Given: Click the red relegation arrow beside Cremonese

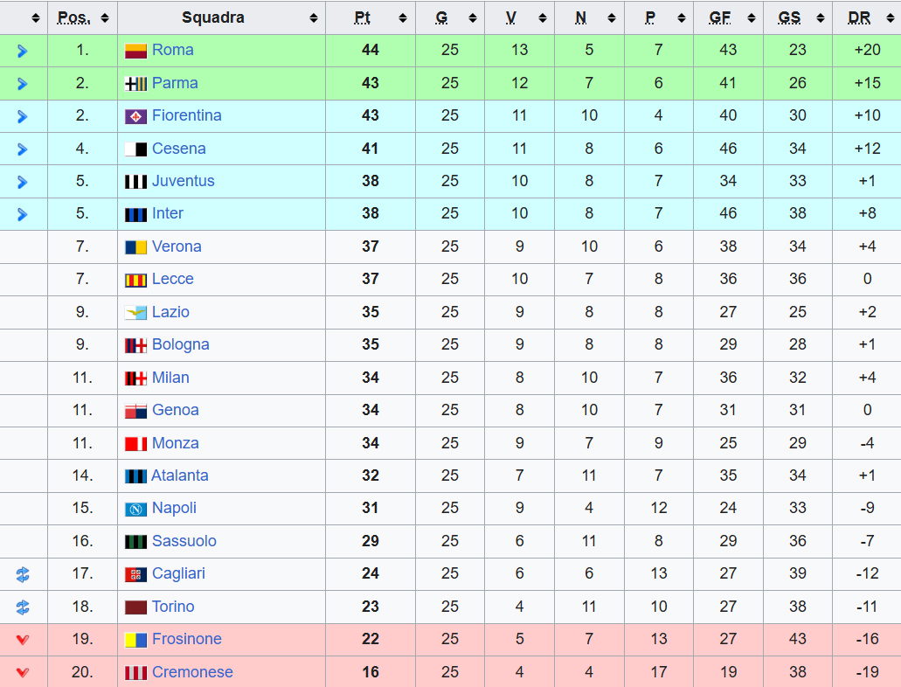Looking at the screenshot, I should [23, 672].
